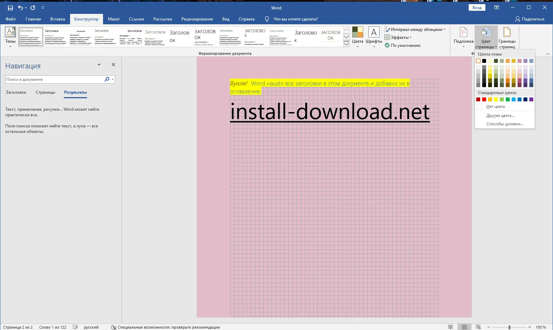Click the Page Borders (Границы страниц) icon

(507, 36)
